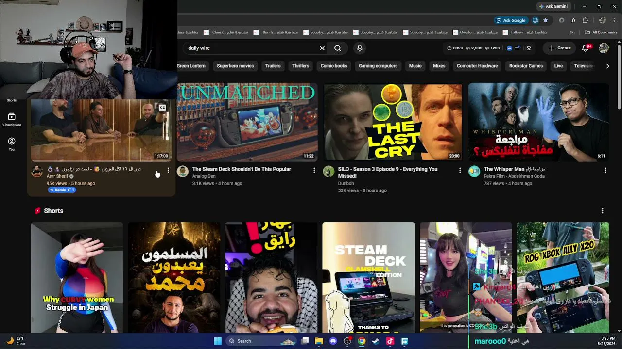The image size is (622, 349).
Task: Click the Fekra Film channel avatar
Action: [474, 172]
